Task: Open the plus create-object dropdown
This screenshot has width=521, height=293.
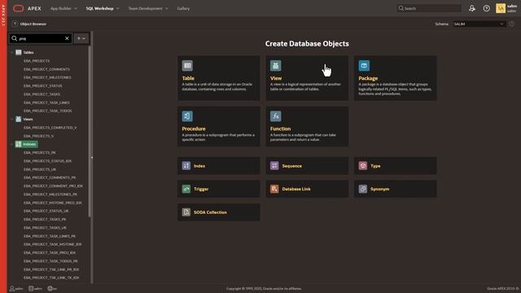Action: pos(81,38)
